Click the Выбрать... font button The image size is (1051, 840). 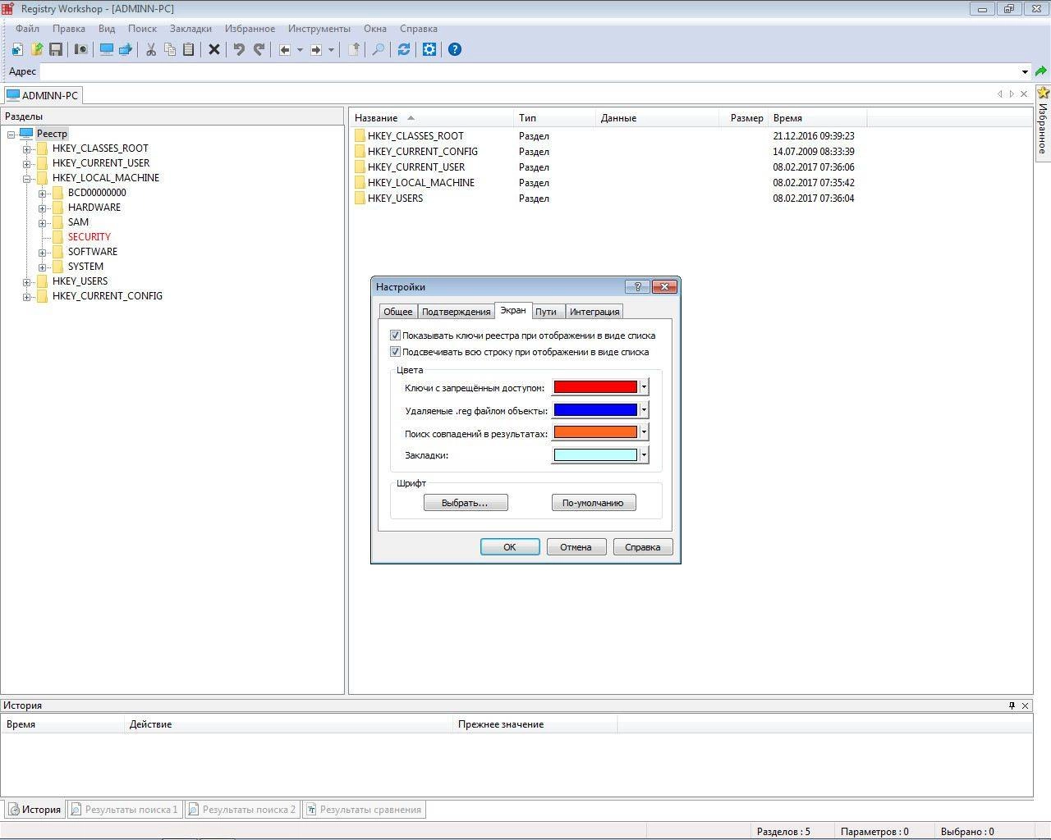466,503
